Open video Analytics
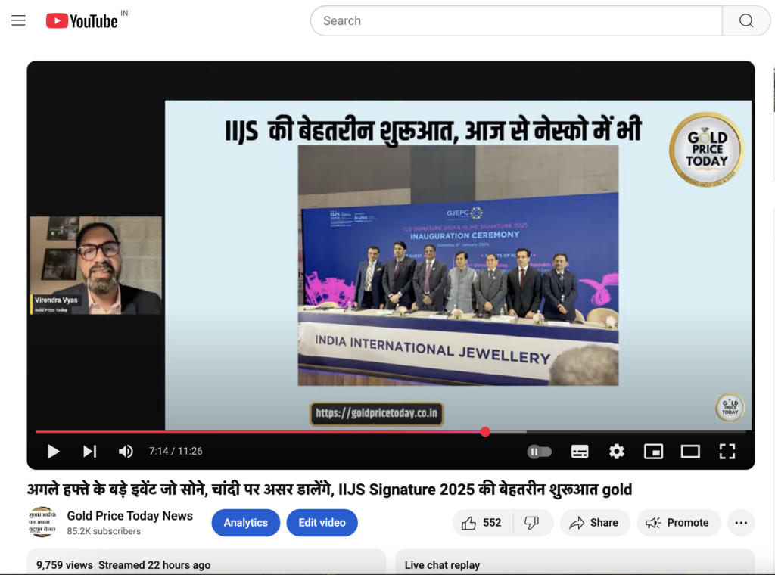775x575 pixels. (246, 523)
